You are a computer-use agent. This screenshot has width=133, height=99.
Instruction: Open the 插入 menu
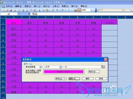(x=37, y=6)
